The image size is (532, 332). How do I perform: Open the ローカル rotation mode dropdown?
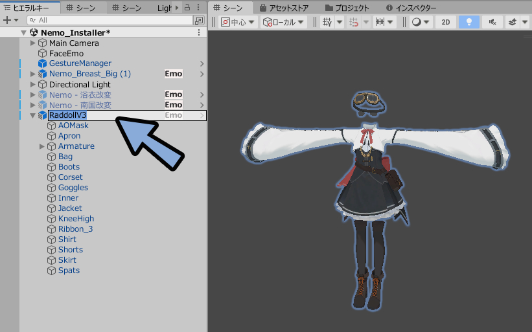point(286,22)
